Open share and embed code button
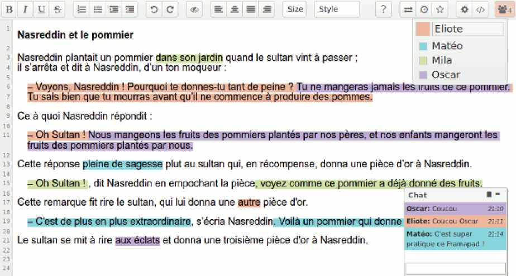Image resolution: width=516 pixels, height=276 pixels. tap(480, 9)
